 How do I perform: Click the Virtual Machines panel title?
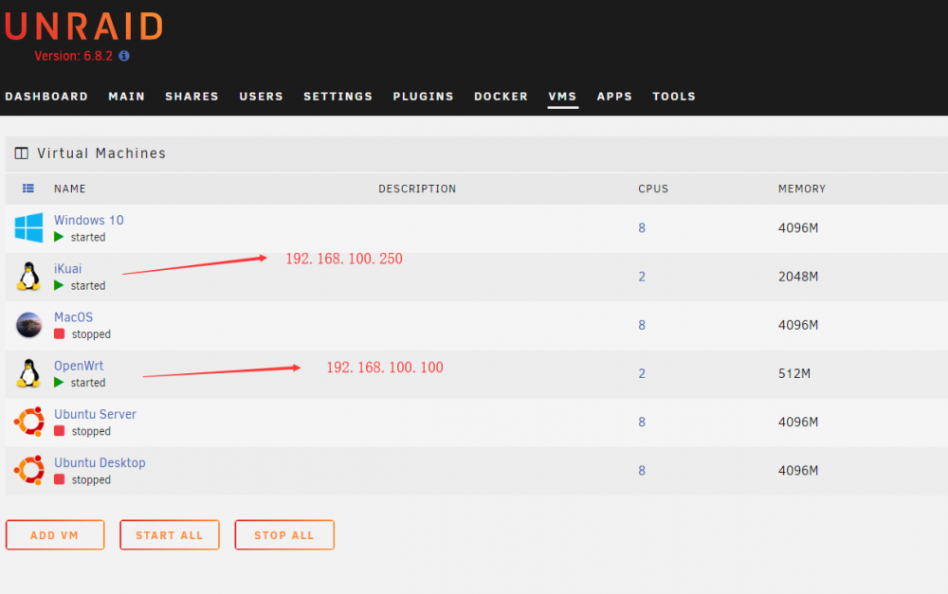coord(101,153)
